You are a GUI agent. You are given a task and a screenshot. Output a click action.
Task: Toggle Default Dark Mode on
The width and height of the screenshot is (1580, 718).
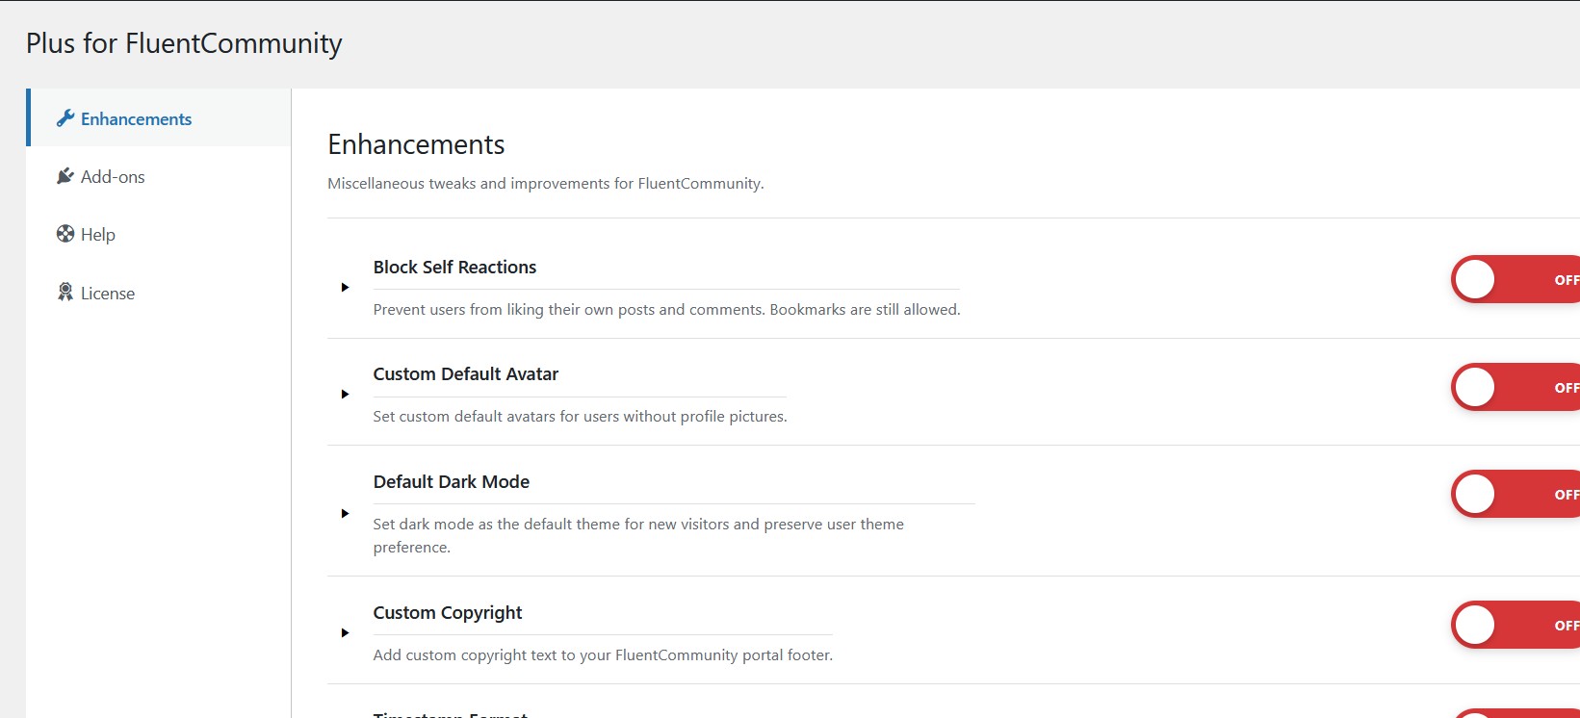click(x=1515, y=494)
